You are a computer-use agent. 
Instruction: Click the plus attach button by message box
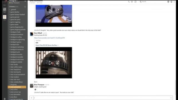(31, 98)
